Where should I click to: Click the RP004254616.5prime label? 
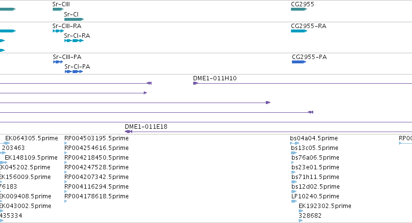[96, 148]
